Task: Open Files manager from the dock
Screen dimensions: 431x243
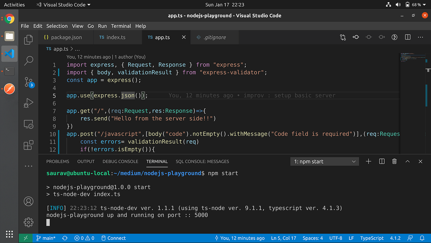Action: click(x=10, y=36)
